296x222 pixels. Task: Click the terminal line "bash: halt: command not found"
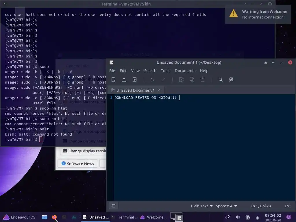(x=38, y=134)
